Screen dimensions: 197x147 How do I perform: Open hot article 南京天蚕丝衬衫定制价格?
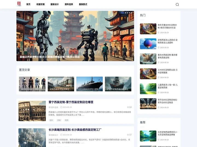167,26
